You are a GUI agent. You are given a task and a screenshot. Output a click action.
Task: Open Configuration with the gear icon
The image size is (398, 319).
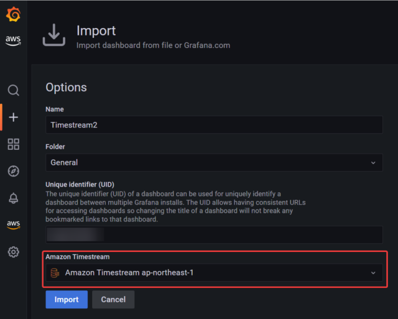[x=13, y=252]
